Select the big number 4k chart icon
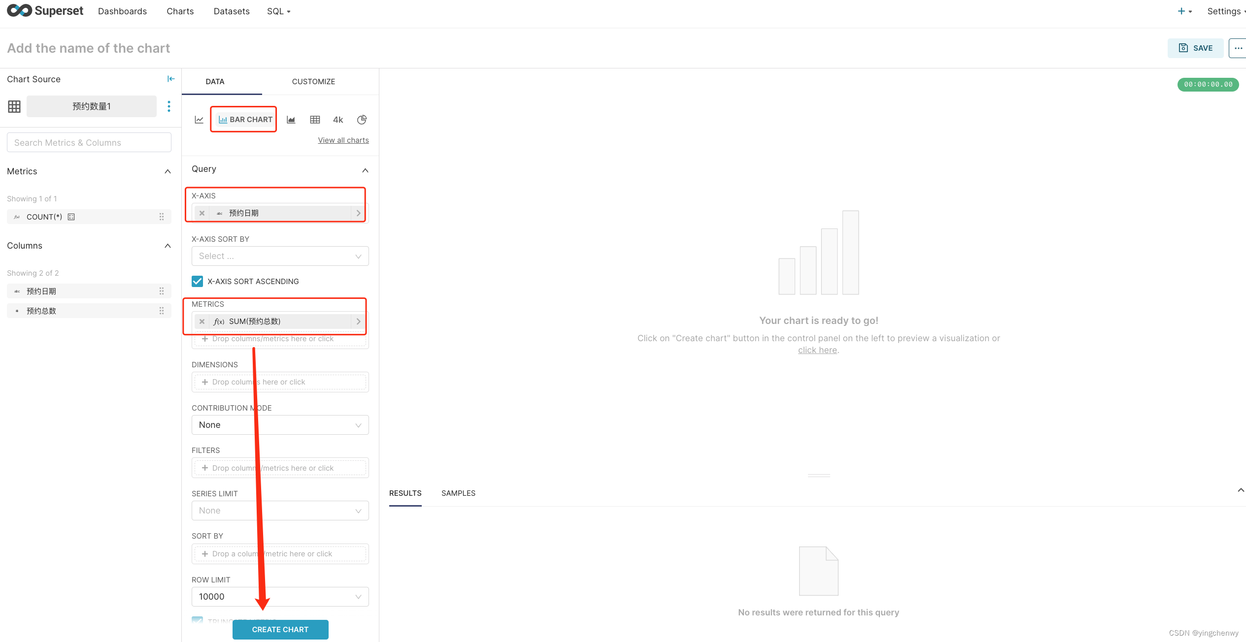1246x642 pixels. click(x=338, y=120)
